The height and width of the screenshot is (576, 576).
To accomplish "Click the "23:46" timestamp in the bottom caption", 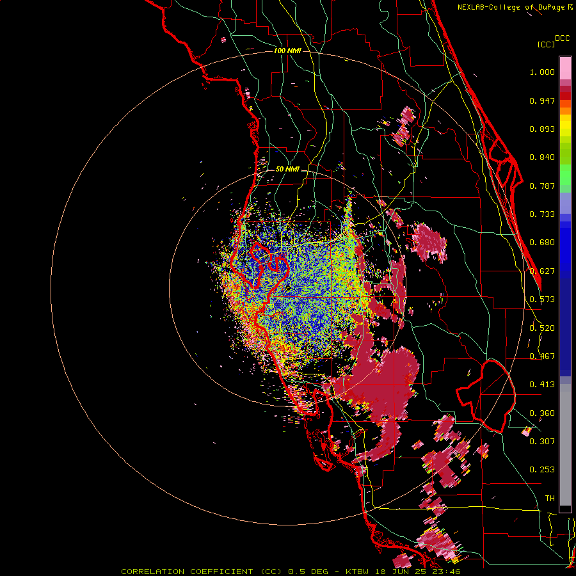I will click(x=447, y=572).
